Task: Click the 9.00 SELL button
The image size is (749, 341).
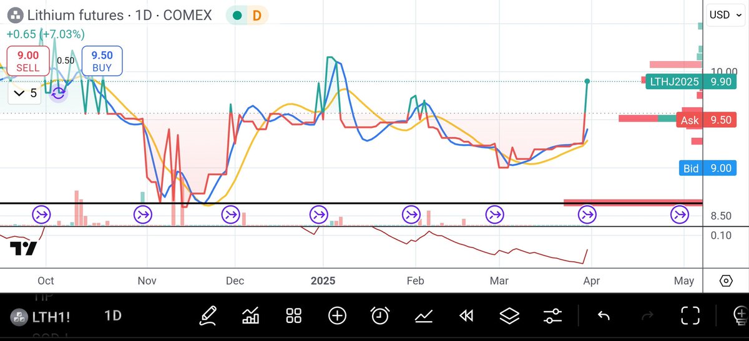Action: point(28,61)
